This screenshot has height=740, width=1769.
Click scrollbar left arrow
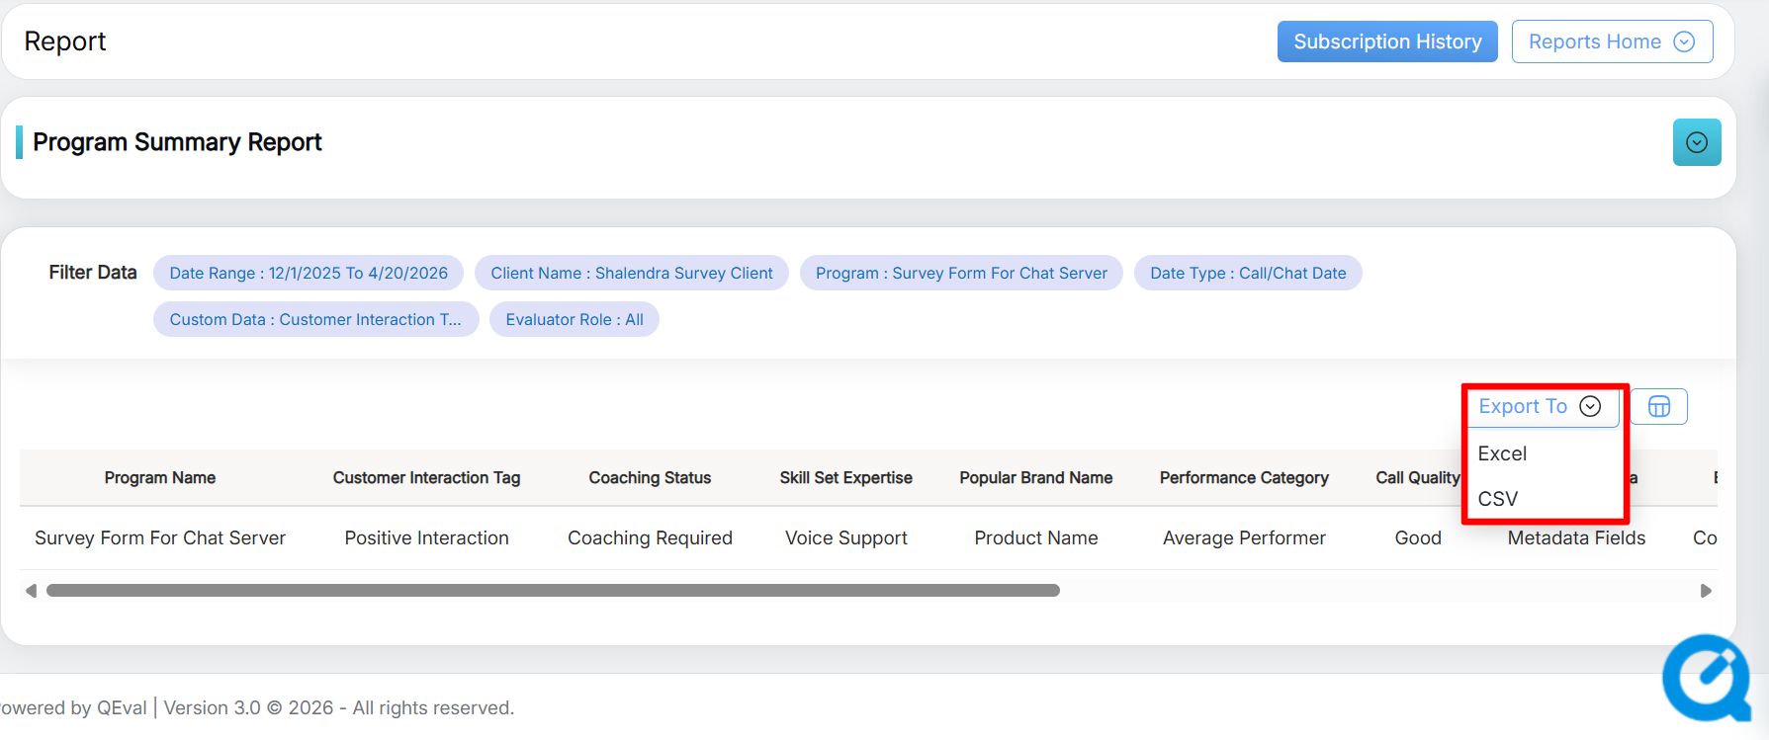click(x=31, y=591)
